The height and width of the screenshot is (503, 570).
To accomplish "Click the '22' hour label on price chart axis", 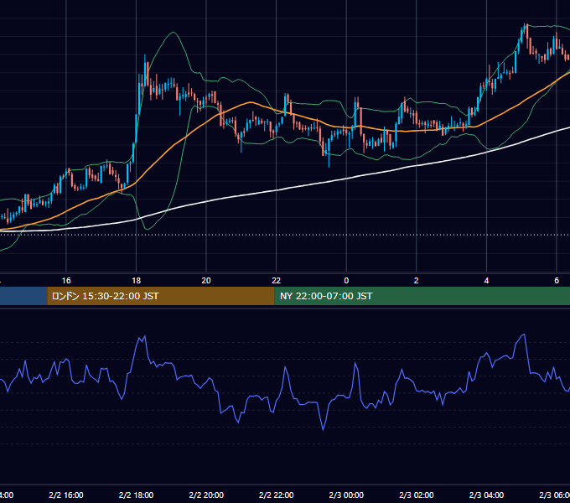I will [277, 281].
